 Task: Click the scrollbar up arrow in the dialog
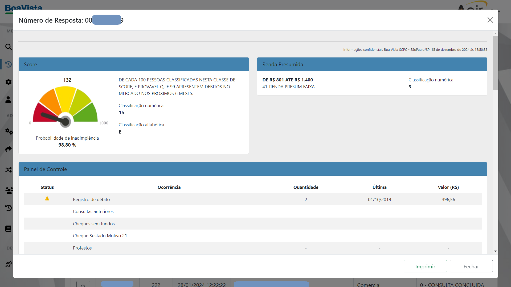[x=495, y=34]
